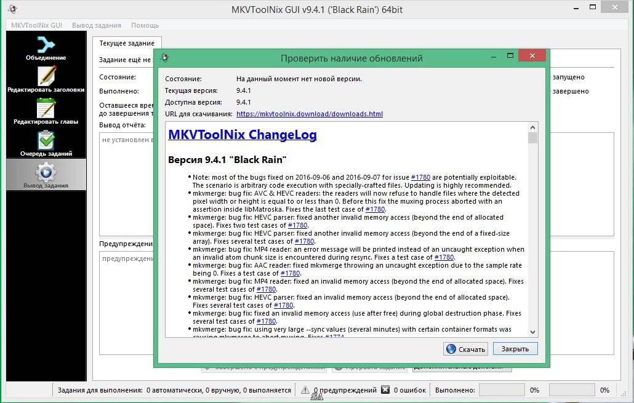Open the MKVToolNix GUI menu
This screenshot has height=403, width=634.
click(x=36, y=25)
